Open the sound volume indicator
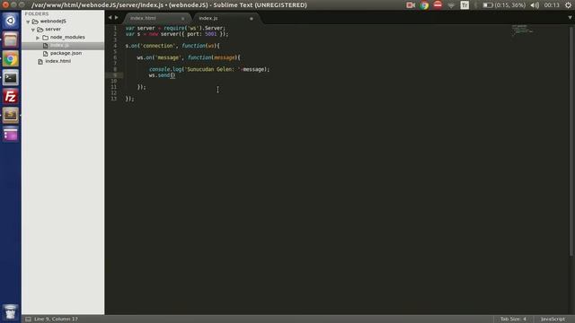The height and width of the screenshot is (323, 575). [x=535, y=5]
